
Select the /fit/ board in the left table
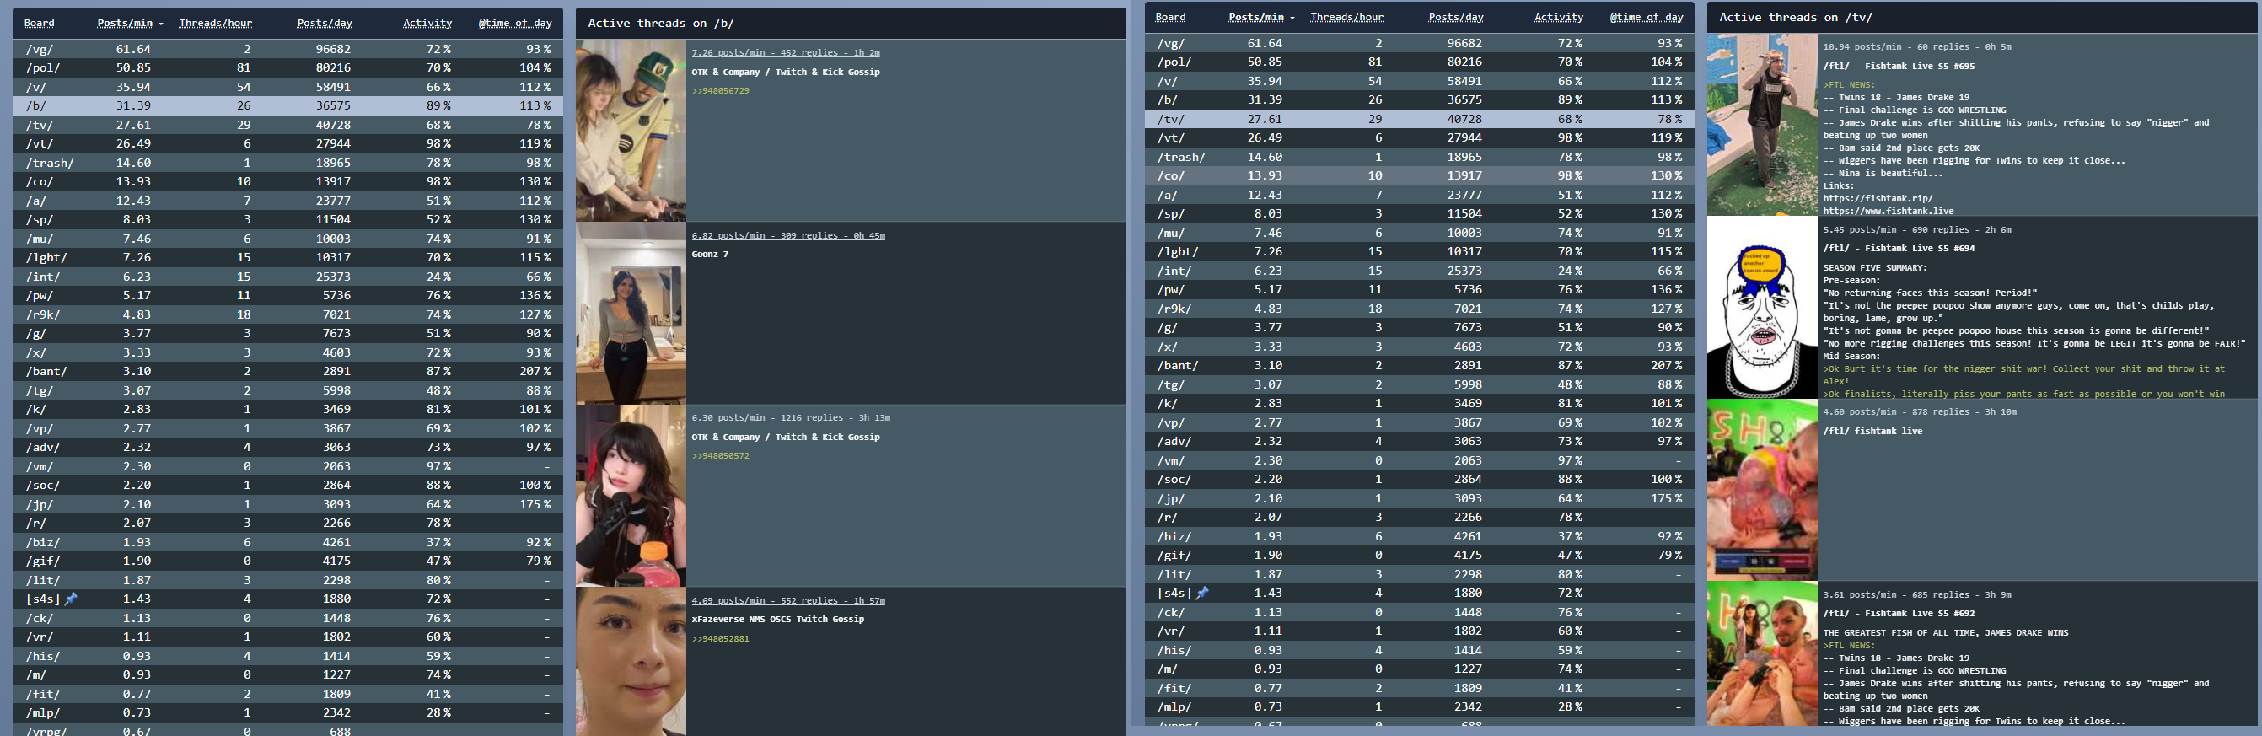tap(288, 694)
